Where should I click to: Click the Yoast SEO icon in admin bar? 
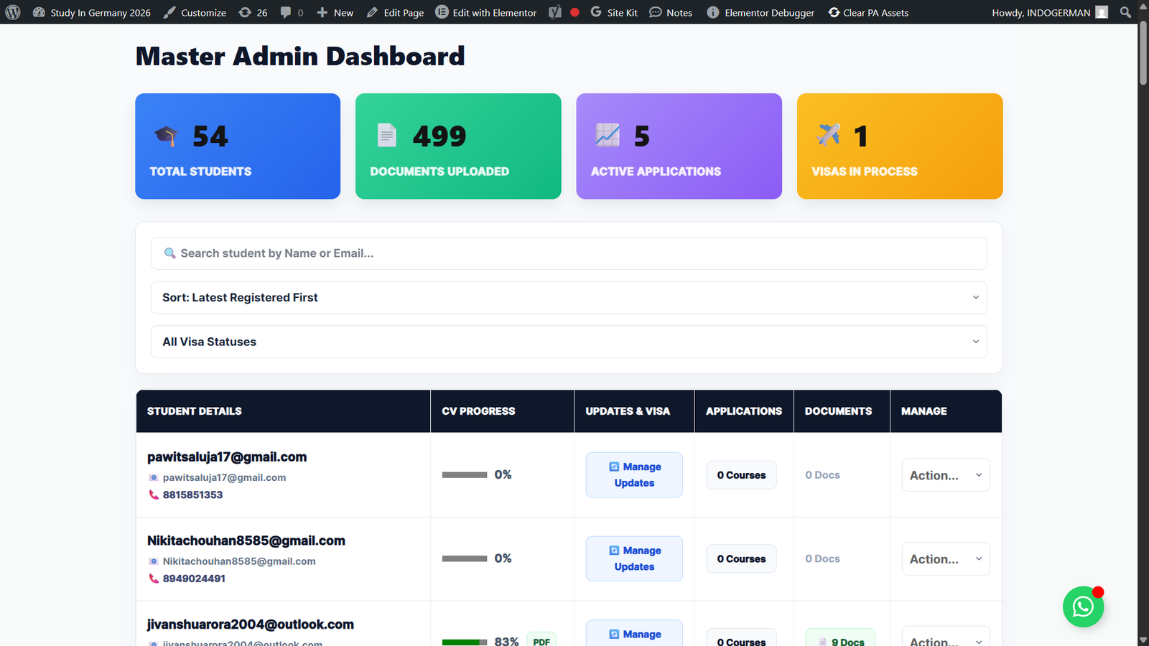coord(555,12)
